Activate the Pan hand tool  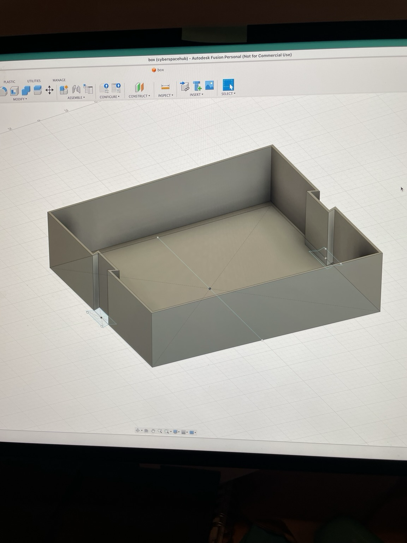click(x=153, y=431)
